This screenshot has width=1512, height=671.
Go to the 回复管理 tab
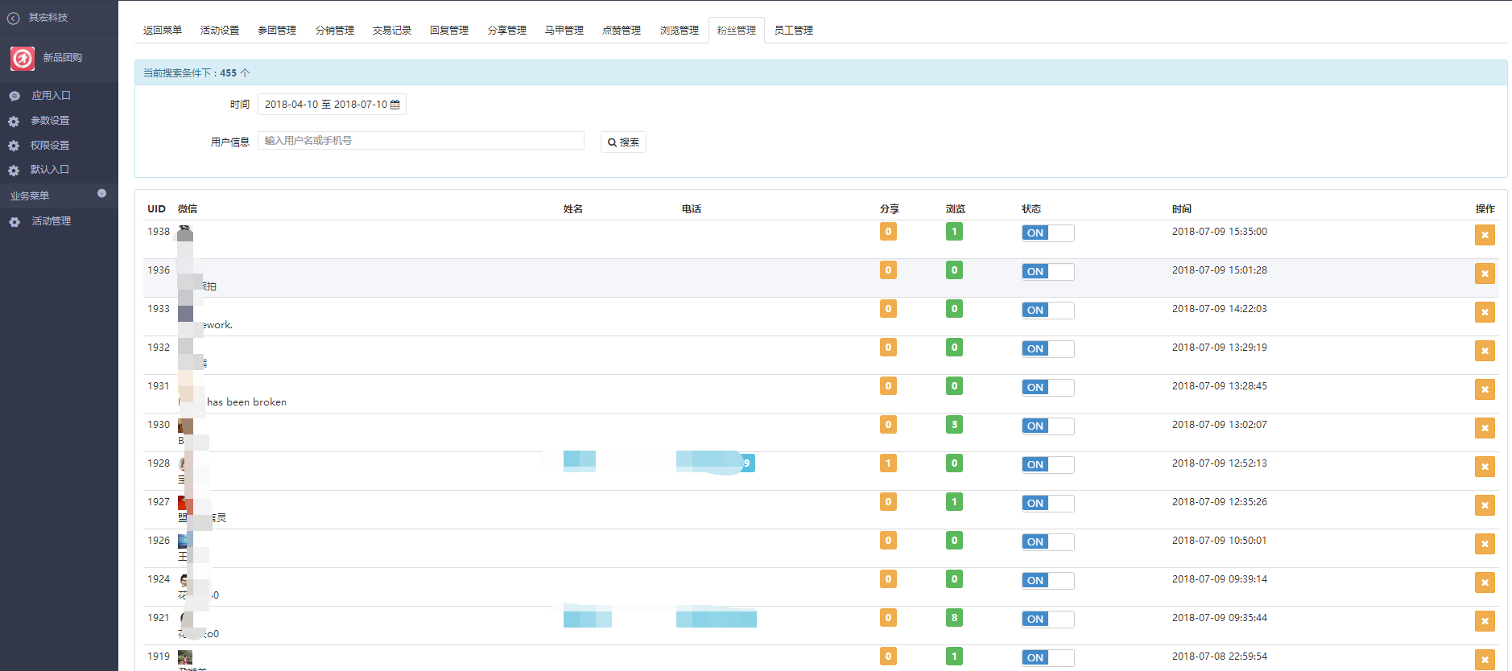point(449,31)
